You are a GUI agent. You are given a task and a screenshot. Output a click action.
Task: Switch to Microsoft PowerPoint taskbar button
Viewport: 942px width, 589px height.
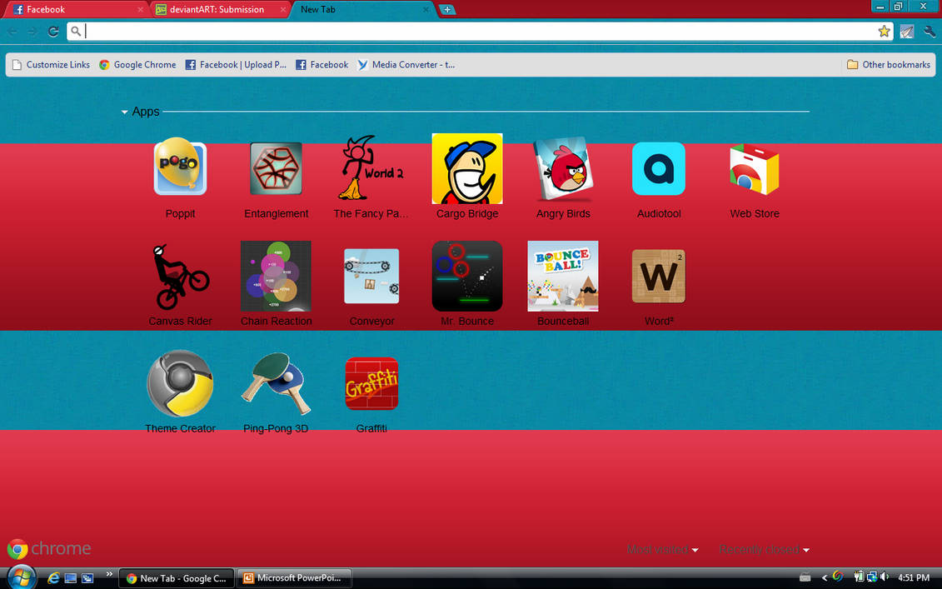point(294,578)
